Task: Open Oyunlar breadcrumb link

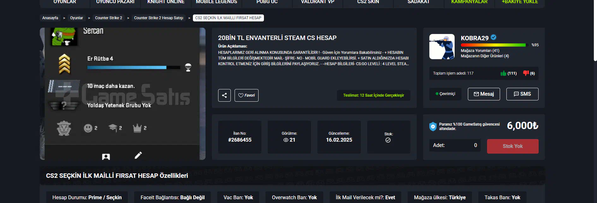Action: tap(76, 18)
